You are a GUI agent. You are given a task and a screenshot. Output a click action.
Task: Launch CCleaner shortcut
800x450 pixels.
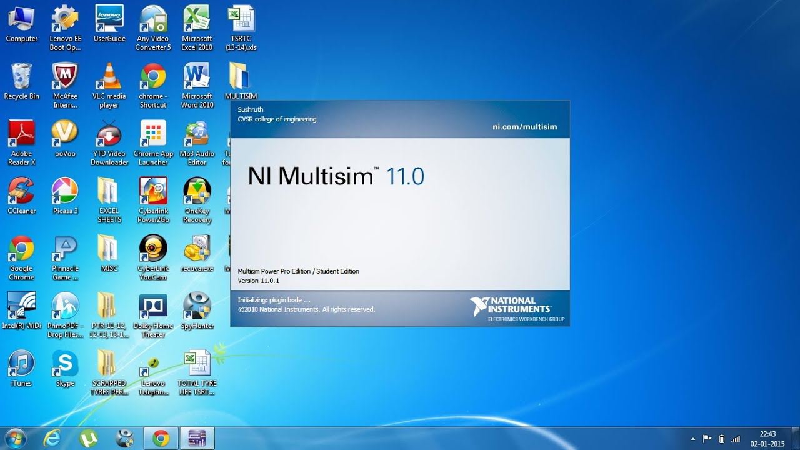point(22,196)
